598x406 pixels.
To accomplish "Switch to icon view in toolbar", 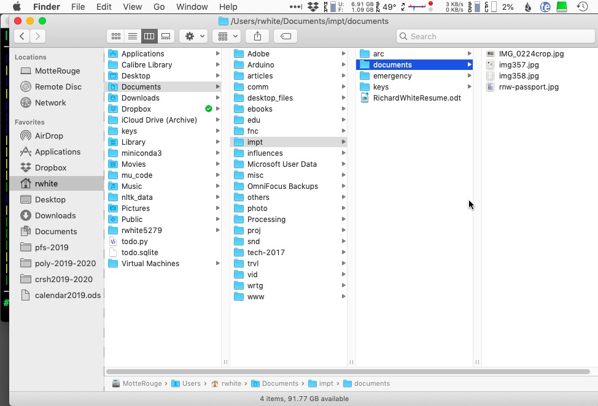I will 115,36.
